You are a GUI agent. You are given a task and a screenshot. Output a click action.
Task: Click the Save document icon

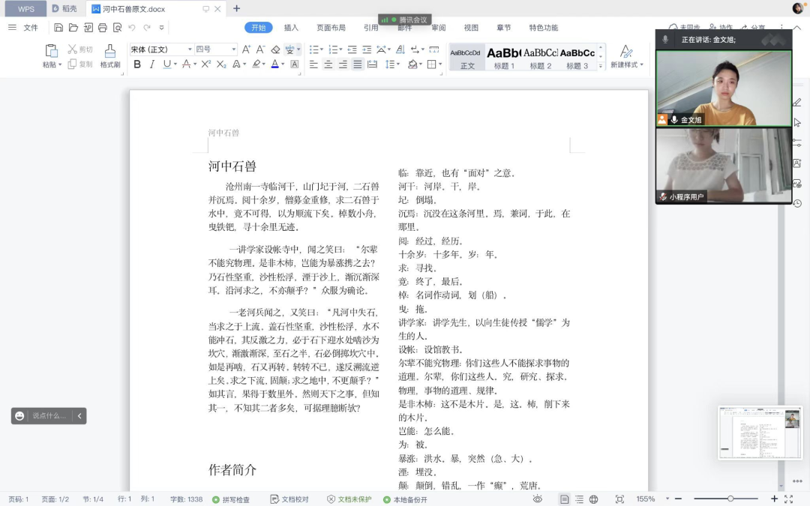(x=58, y=28)
